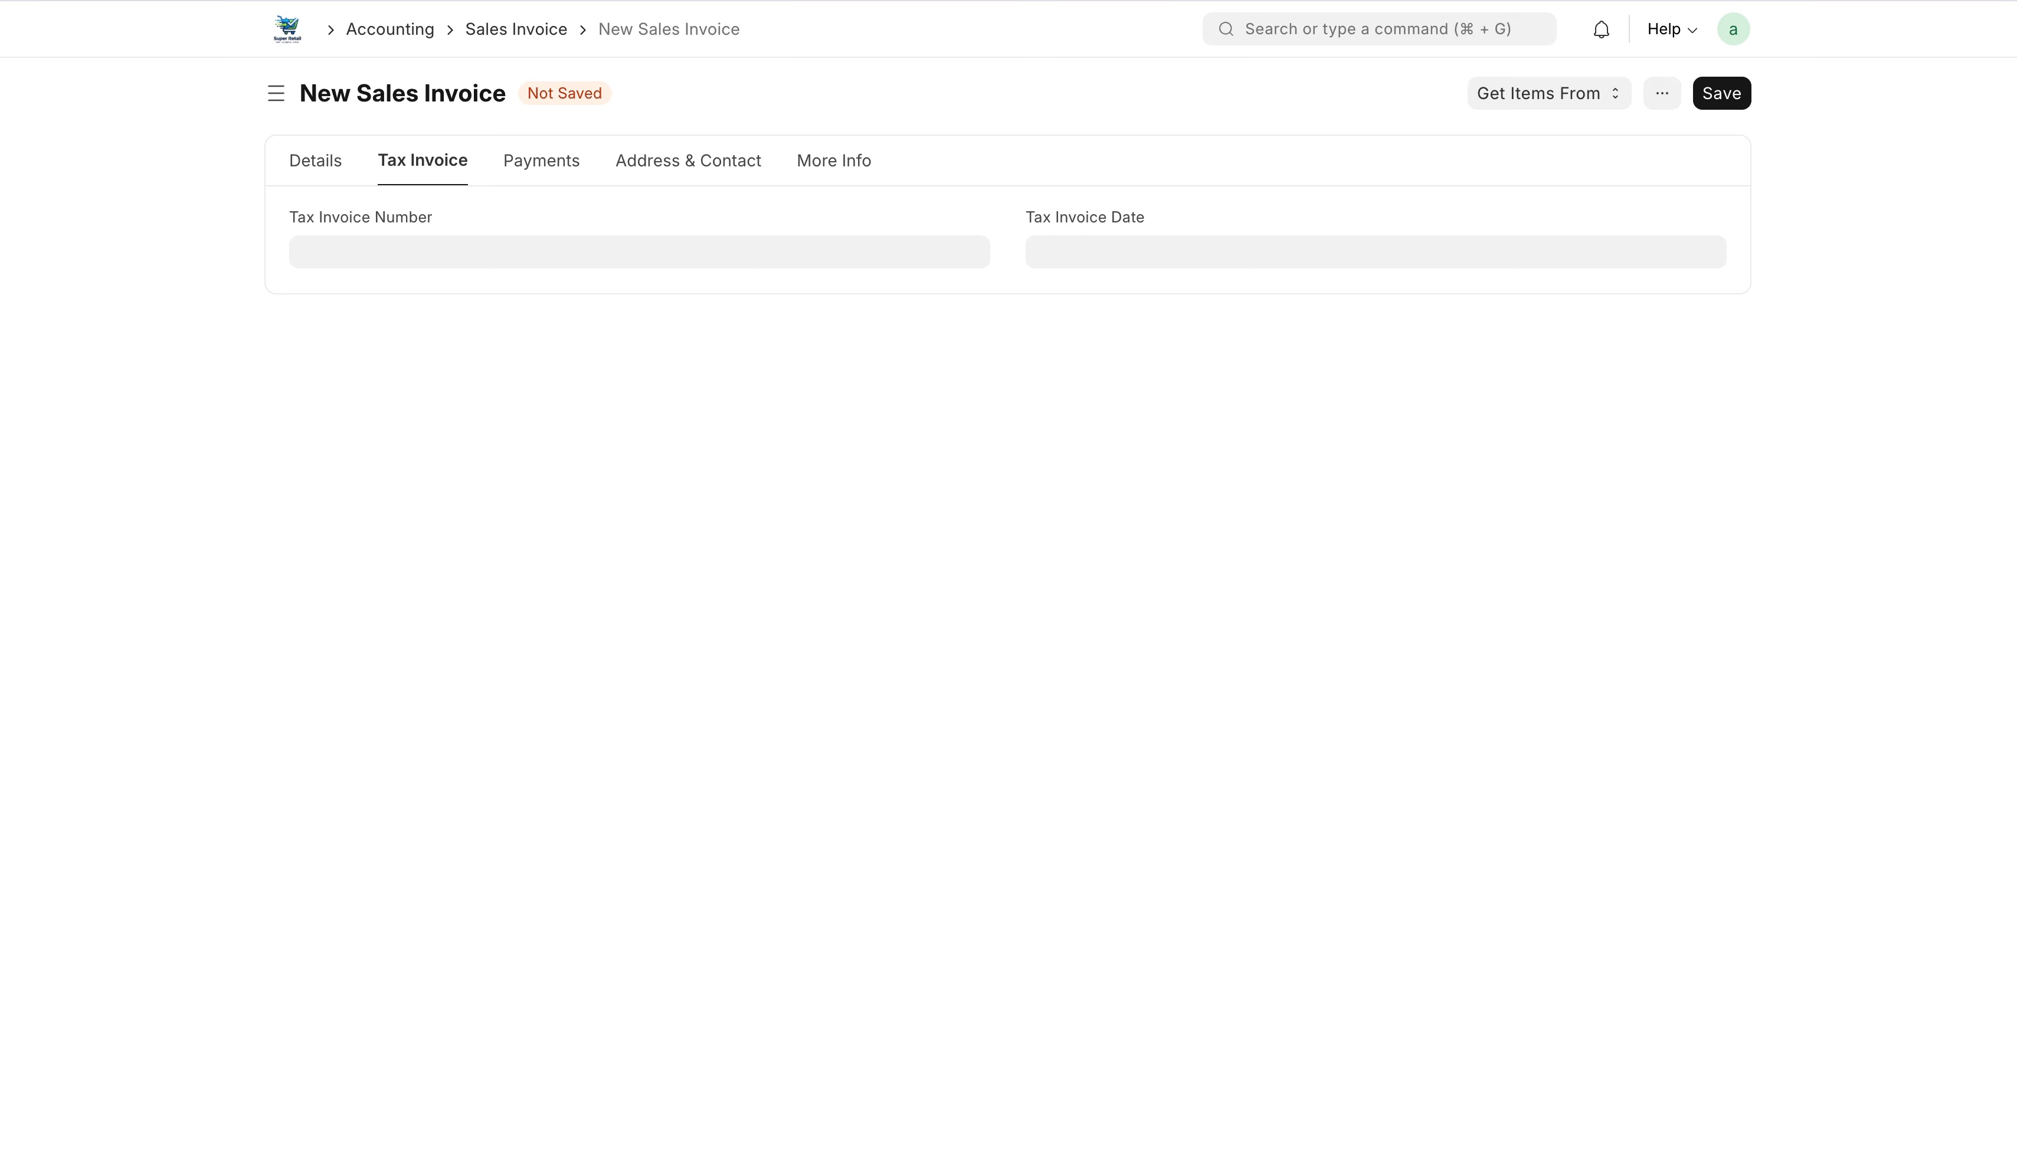Click the Super Retail logo icon

coord(287,29)
